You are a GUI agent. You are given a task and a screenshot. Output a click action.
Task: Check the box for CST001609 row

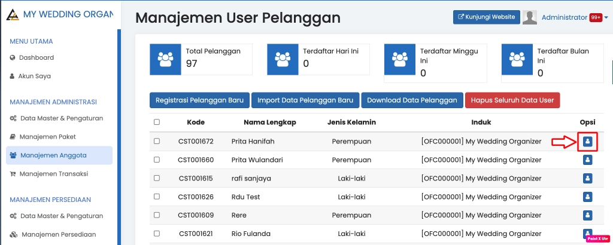pos(157,215)
